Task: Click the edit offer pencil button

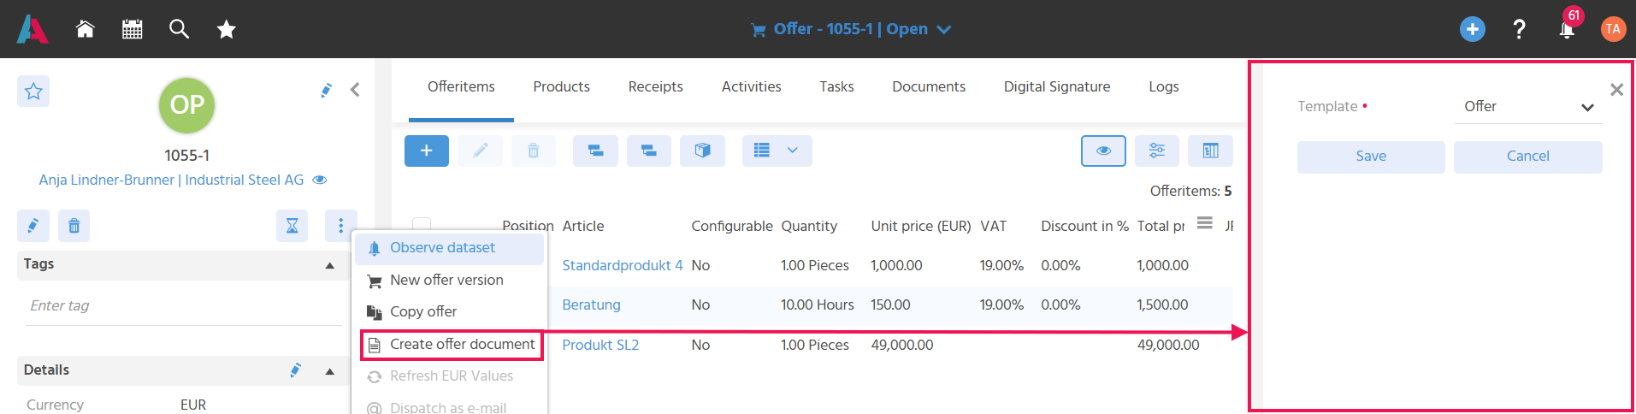Action: [x=33, y=226]
